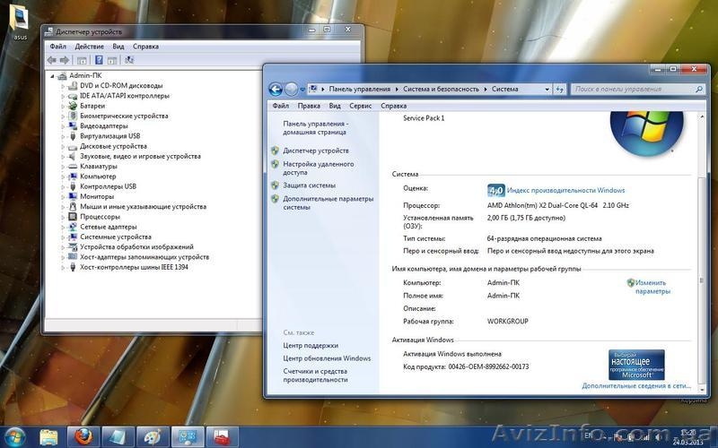
Task: Click the Help question-mark icon in Device Manager toolbar
Action: pos(99,60)
